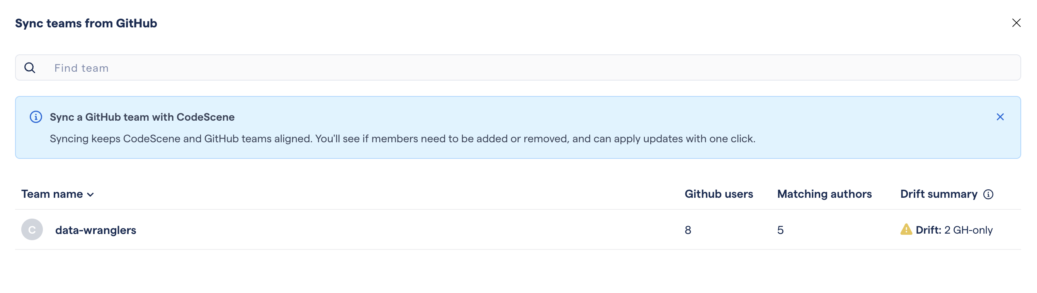The height and width of the screenshot is (293, 1037).
Task: Click the info icon in the blue banner
Action: pos(36,117)
